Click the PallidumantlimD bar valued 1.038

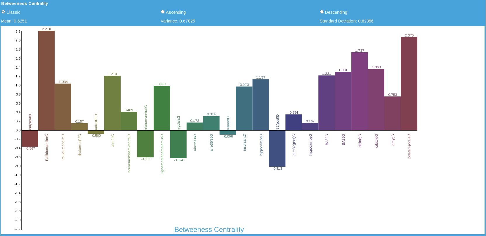63,107
